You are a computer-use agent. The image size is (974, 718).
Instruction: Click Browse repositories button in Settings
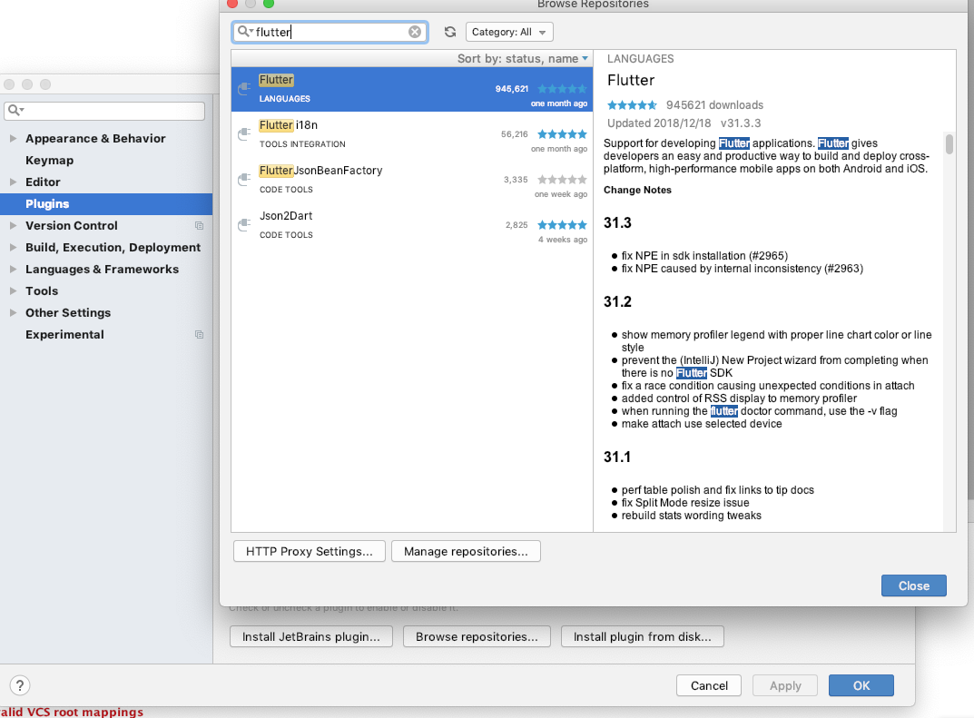click(477, 636)
